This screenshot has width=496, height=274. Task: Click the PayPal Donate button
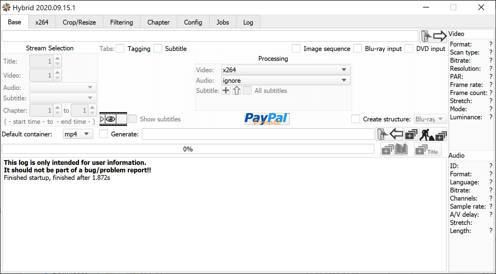tap(267, 119)
